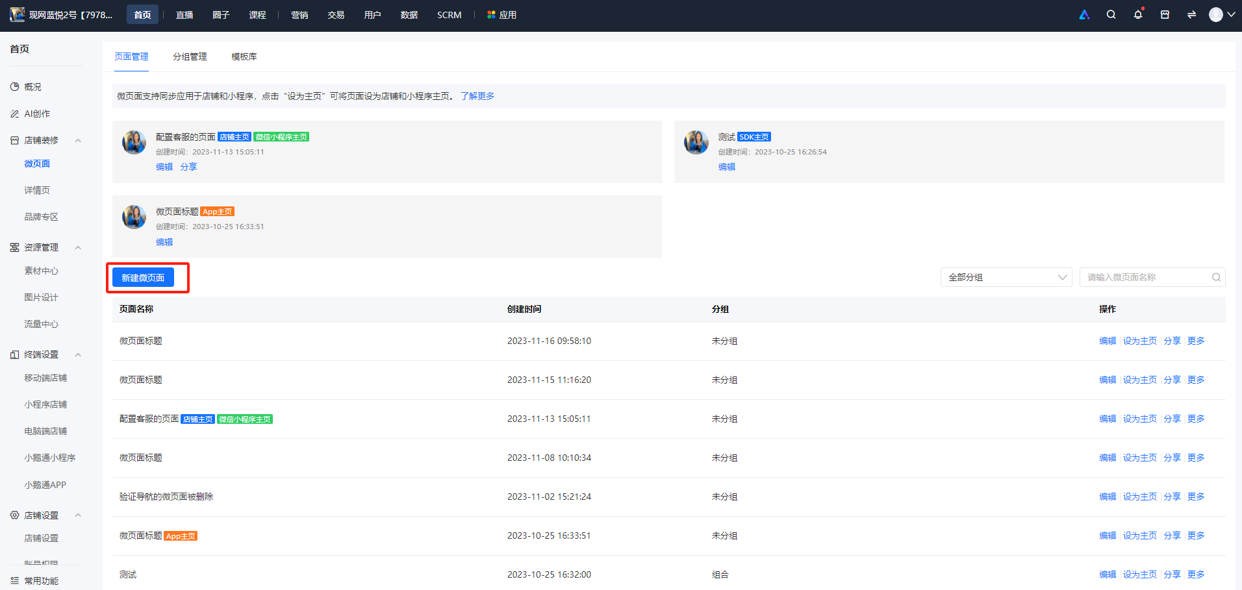Open the 了解更多 link
The width and height of the screenshot is (1242, 590).
[477, 96]
